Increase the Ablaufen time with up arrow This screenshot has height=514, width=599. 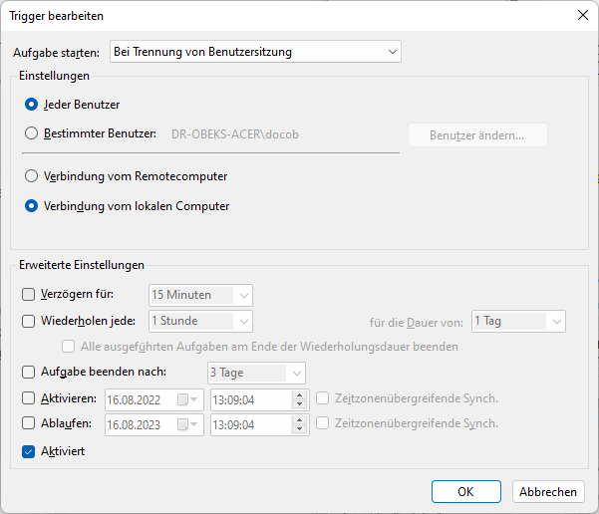(x=299, y=420)
